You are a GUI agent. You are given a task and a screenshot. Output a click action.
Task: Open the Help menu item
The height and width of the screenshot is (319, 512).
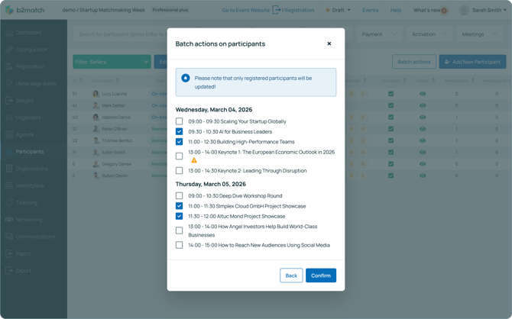coord(396,11)
